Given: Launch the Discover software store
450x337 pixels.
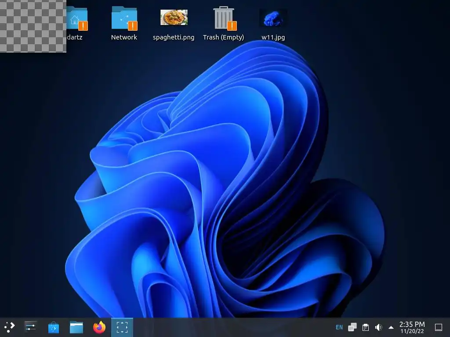Looking at the screenshot, I should (x=53, y=327).
